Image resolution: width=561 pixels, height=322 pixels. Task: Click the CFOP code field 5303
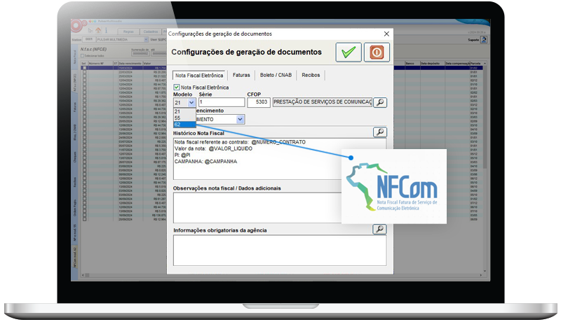tap(259, 102)
